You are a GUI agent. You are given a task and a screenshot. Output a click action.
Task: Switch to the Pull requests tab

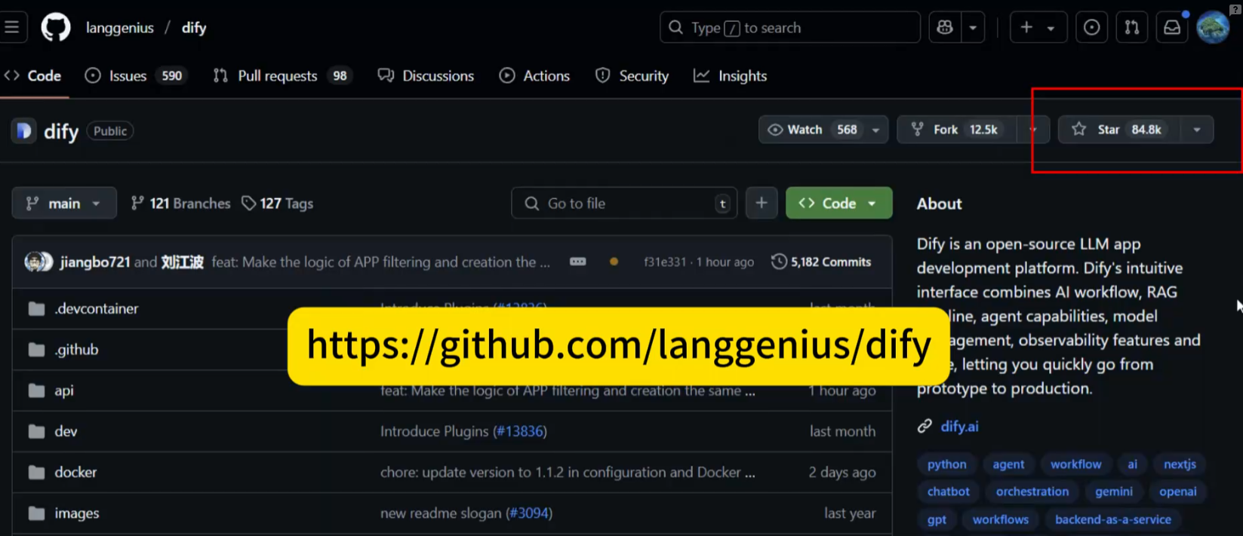click(276, 76)
